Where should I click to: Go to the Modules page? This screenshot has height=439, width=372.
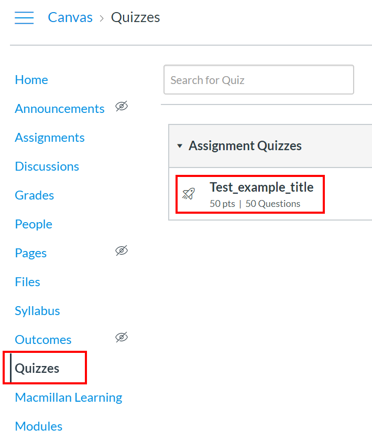tap(39, 426)
